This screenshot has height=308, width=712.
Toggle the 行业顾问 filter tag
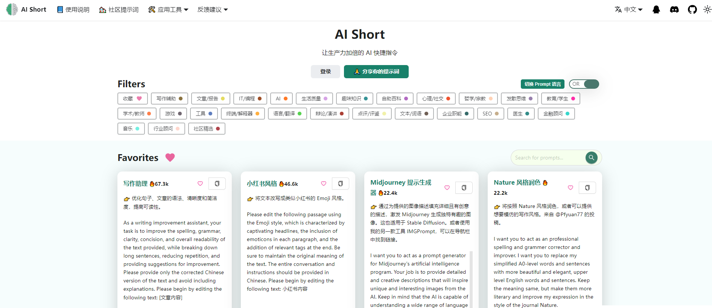pos(166,129)
